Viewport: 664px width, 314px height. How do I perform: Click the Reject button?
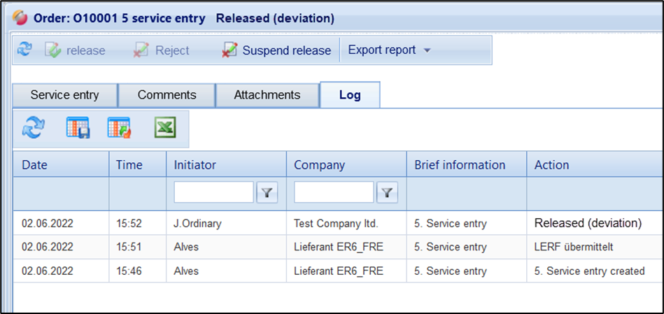[x=162, y=50]
